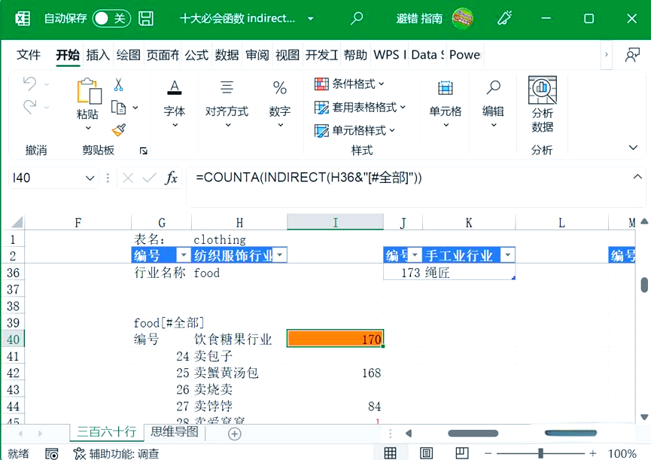Switch to the 公式 tab
The width and height of the screenshot is (651, 460).
(196, 55)
